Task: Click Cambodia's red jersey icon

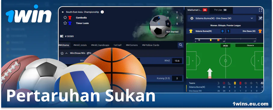Action: (70, 18)
